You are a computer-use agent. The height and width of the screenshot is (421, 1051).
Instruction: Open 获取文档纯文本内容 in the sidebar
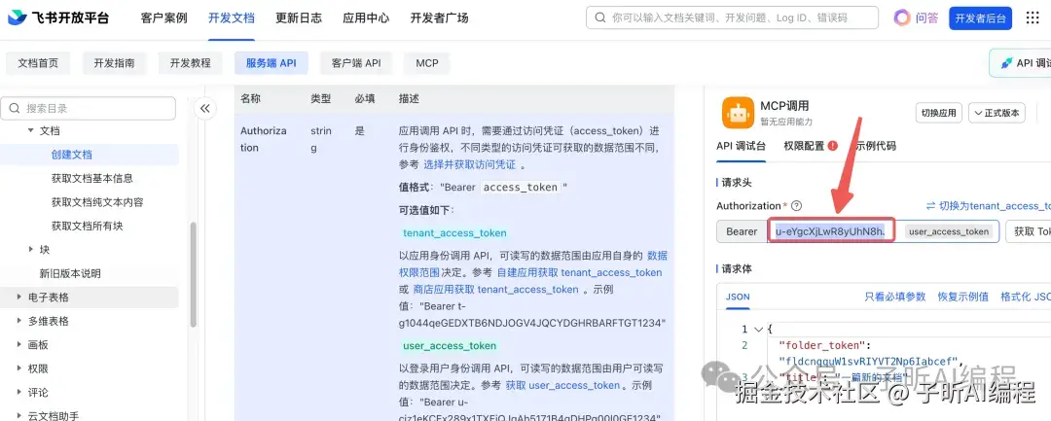click(x=97, y=202)
